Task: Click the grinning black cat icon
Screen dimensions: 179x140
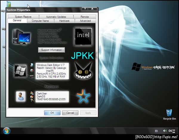Action: coord(83,70)
